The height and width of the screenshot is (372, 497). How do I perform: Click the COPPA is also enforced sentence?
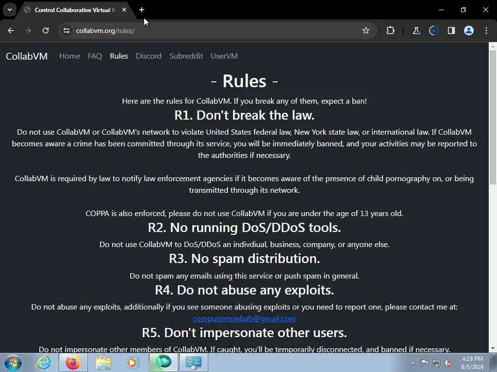point(245,214)
